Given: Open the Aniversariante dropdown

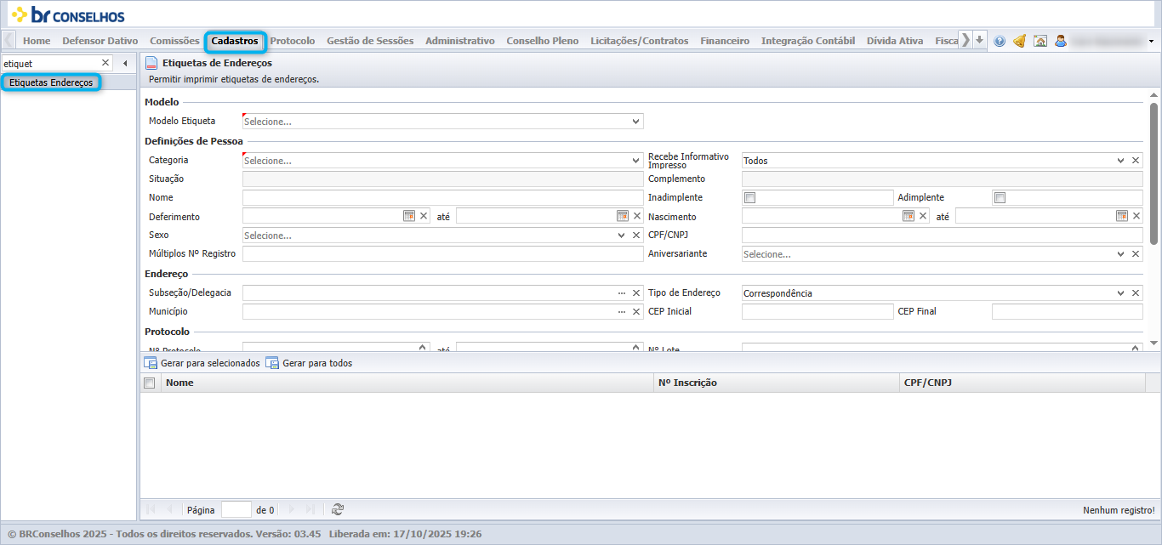Looking at the screenshot, I should coord(1121,253).
